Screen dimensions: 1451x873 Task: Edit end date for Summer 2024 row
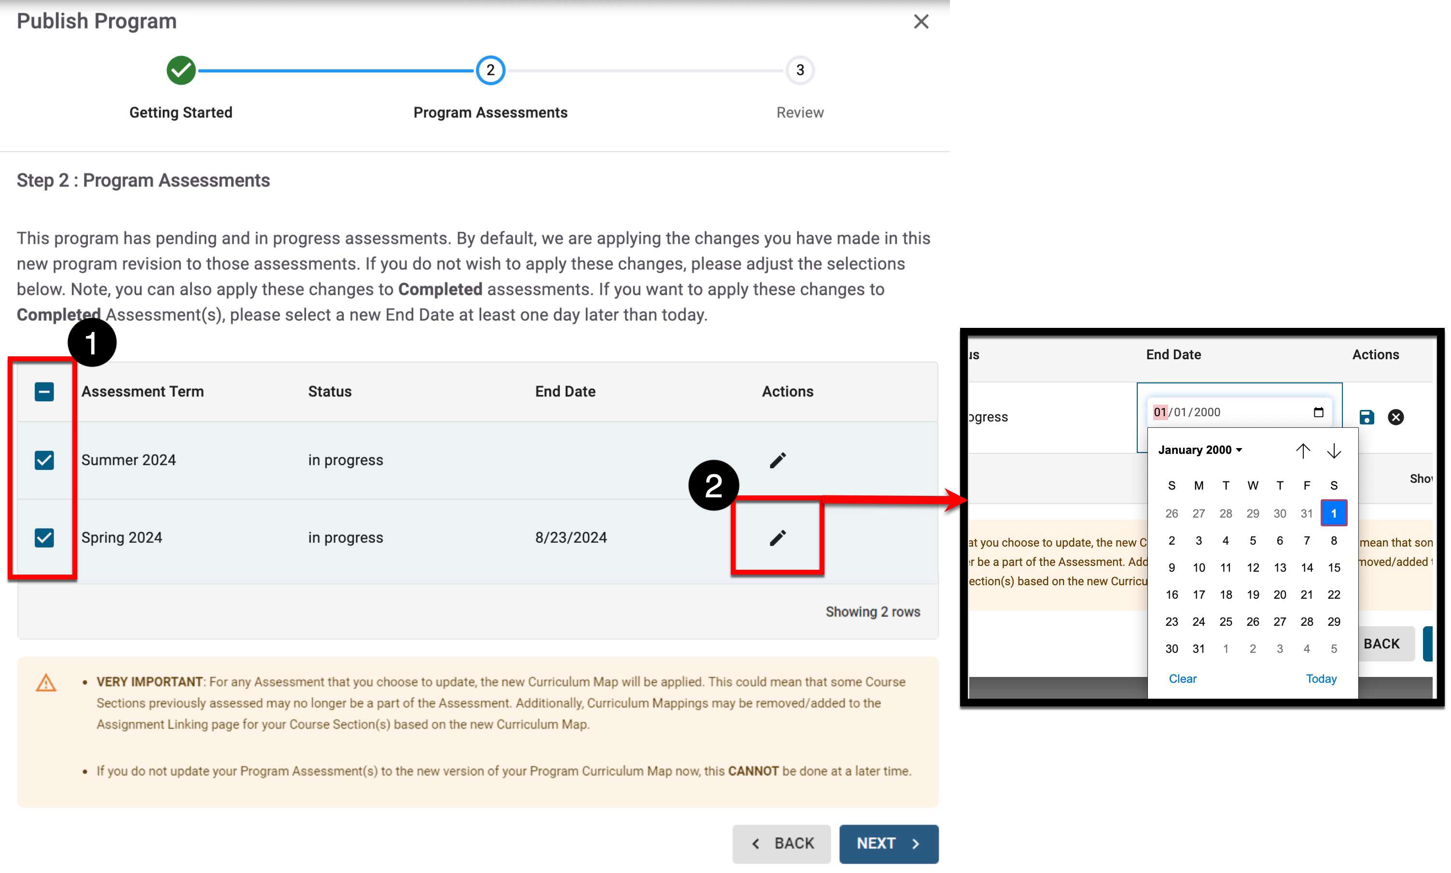pos(777,460)
